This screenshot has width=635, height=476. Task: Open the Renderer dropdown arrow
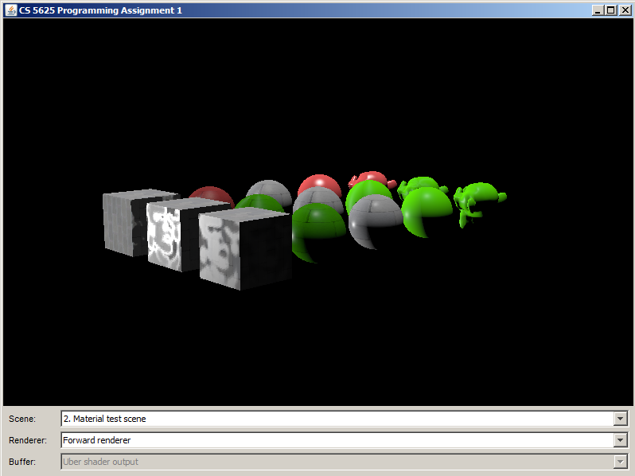(621, 440)
